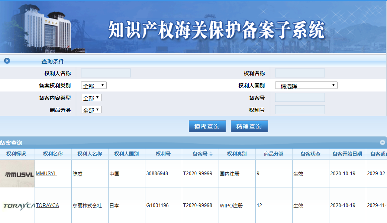Select the 备案号 search input

click(x=300, y=97)
